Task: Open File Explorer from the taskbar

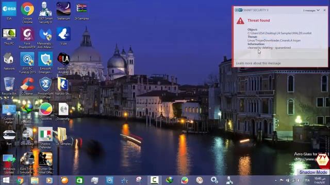Action: [35, 180]
